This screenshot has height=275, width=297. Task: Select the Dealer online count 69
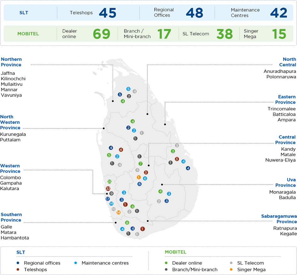tap(102, 34)
